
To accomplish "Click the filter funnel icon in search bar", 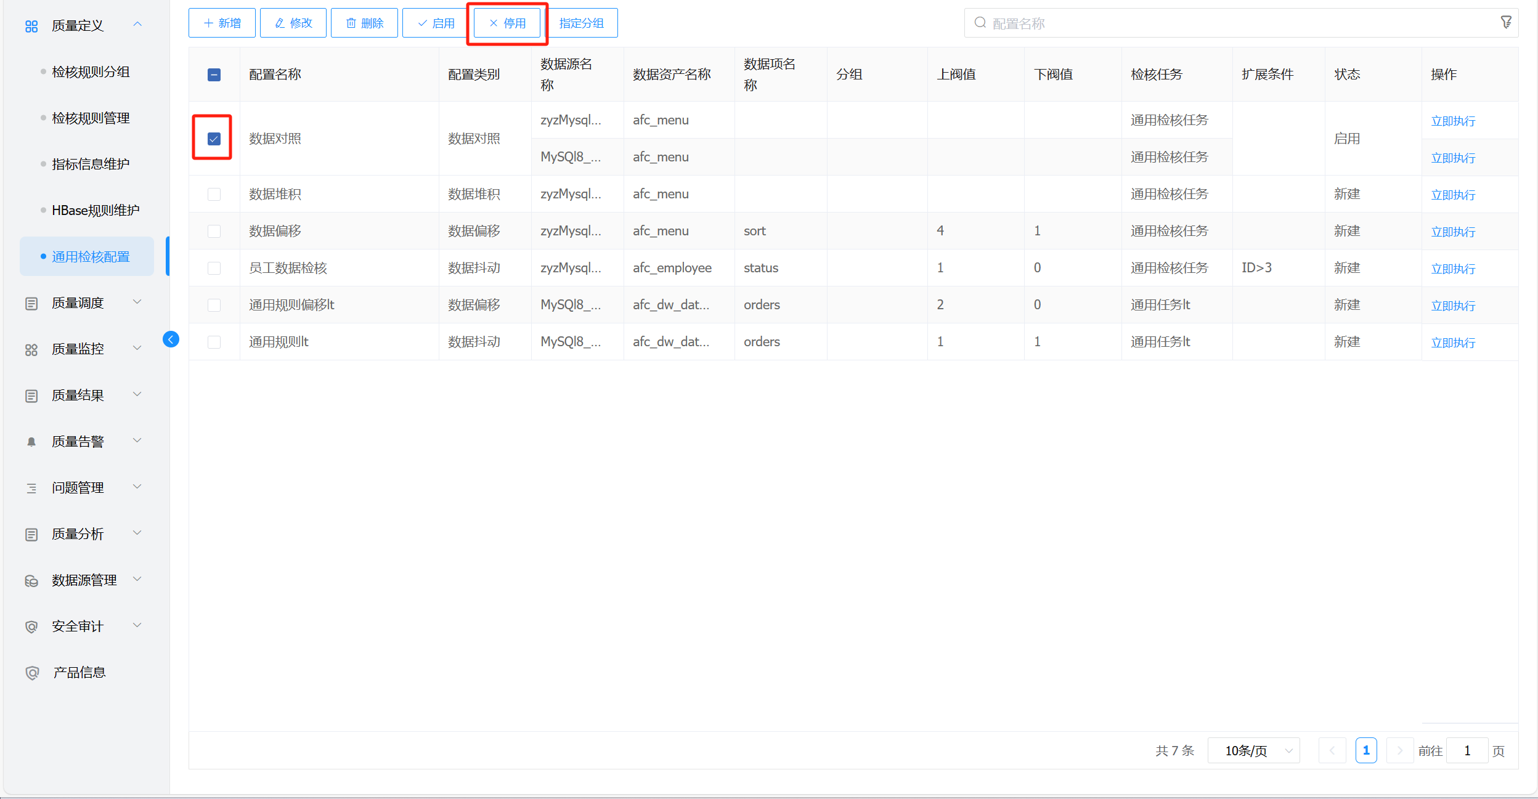I will pos(1505,23).
